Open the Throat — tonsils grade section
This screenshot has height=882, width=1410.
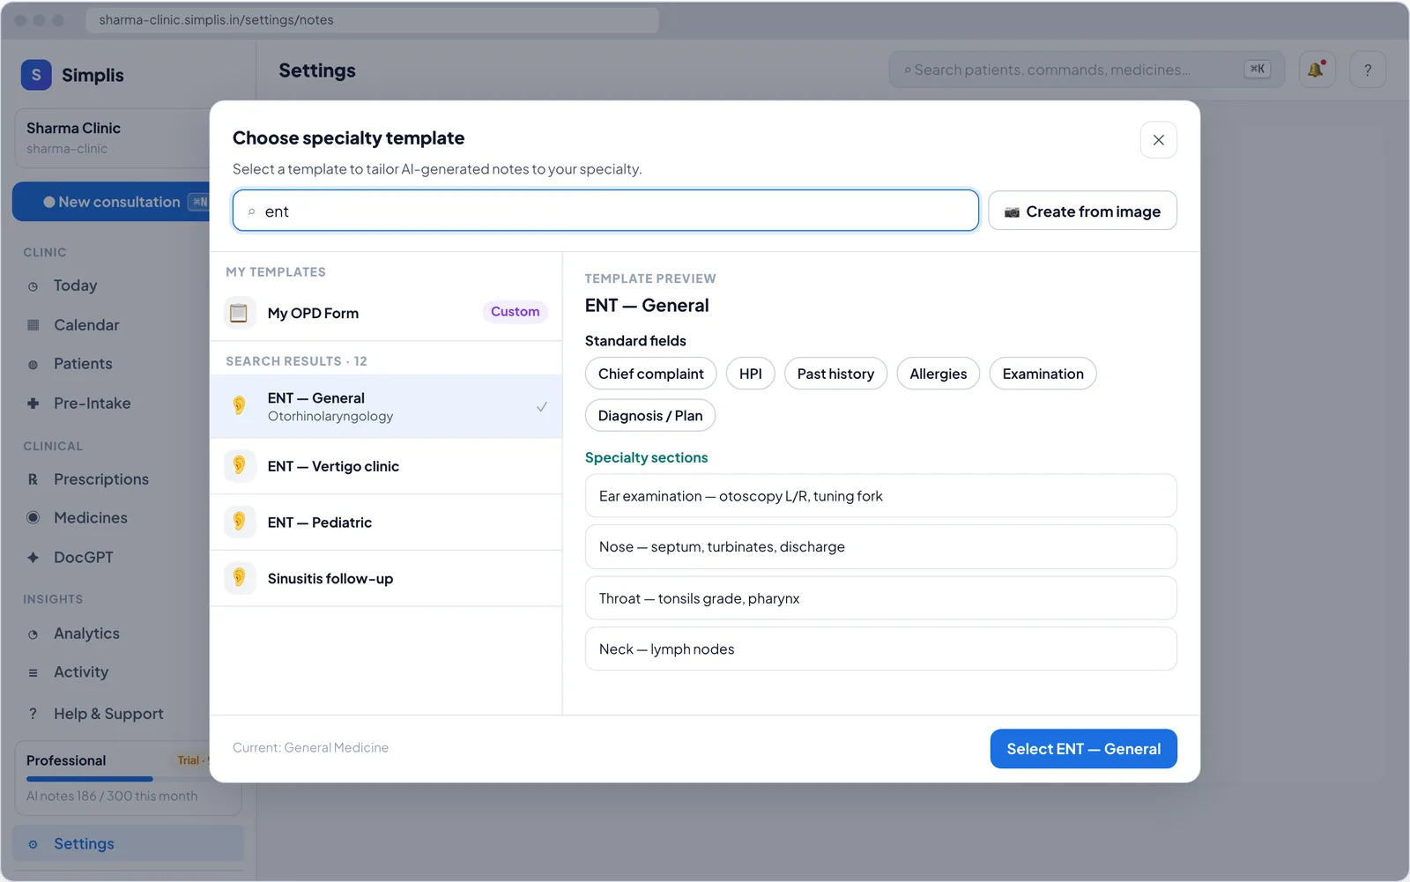[880, 598]
